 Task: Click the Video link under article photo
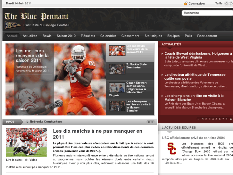33,160
